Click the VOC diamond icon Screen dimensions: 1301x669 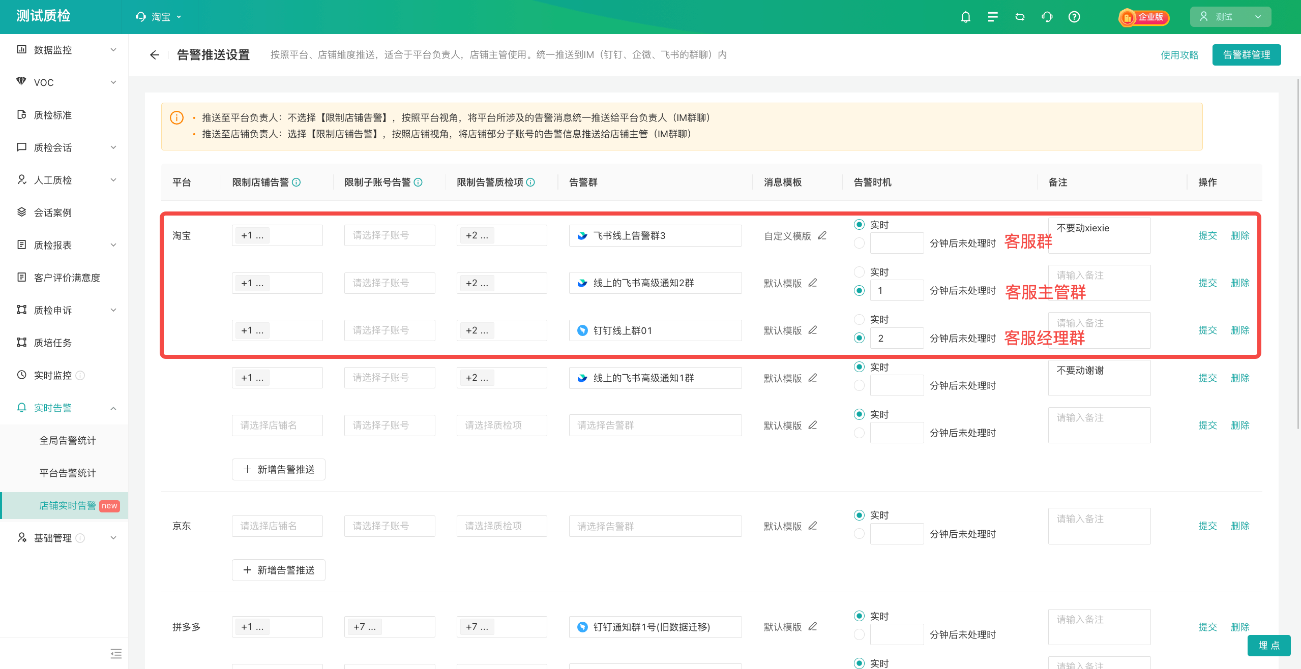point(21,82)
